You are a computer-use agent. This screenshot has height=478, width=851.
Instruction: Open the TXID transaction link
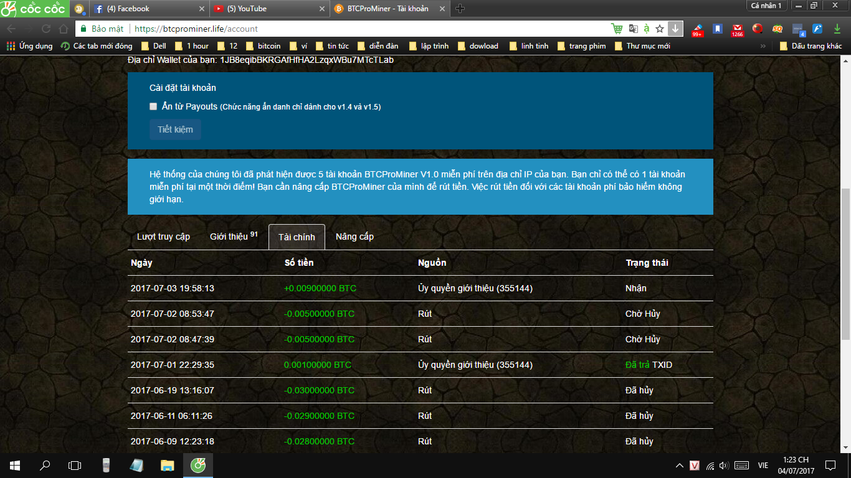point(662,365)
